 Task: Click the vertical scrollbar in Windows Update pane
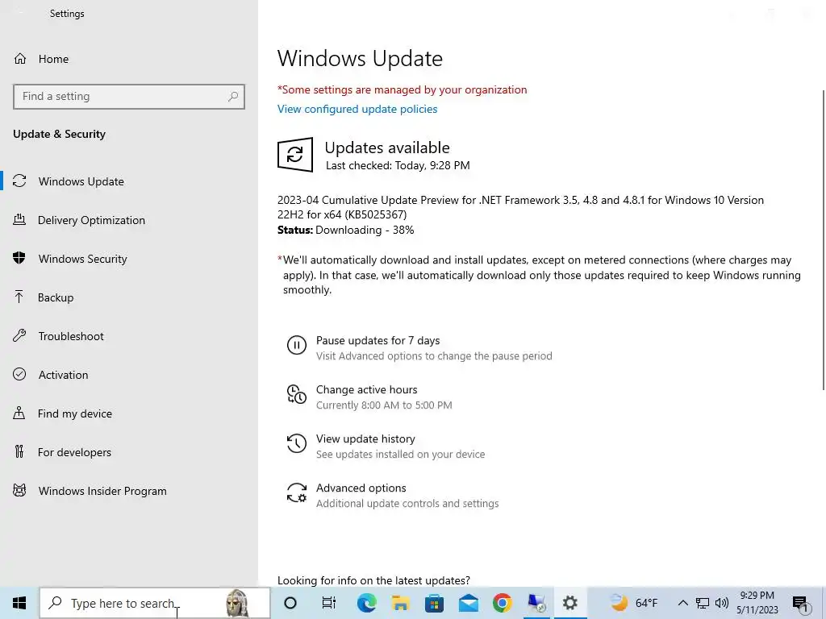(x=824, y=239)
